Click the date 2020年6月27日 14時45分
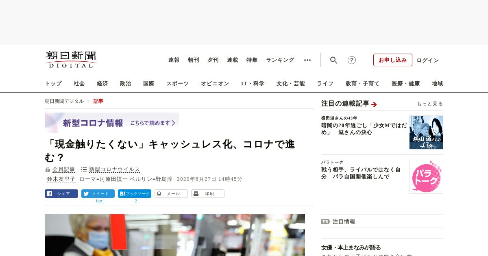The image size is (488, 256). click(209, 179)
